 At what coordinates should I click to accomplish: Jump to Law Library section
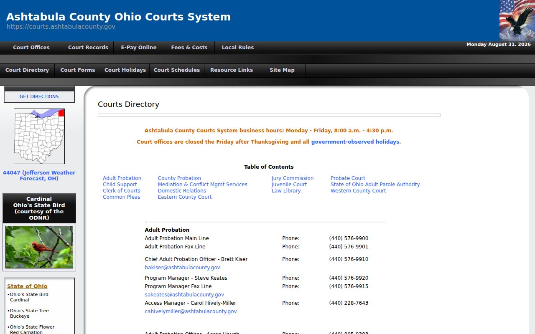[286, 191]
